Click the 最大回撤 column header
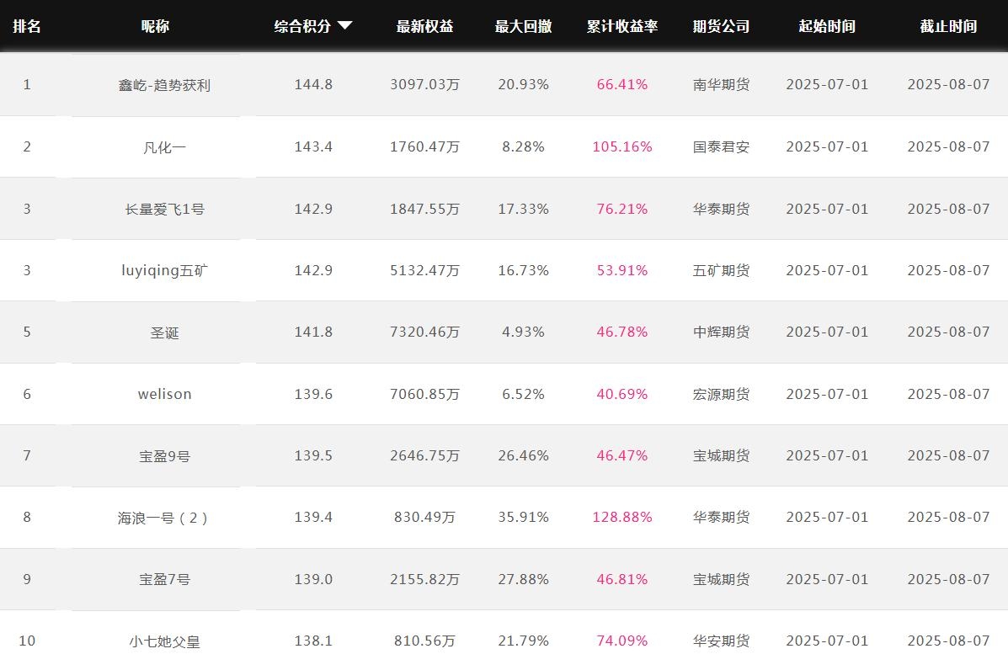Viewport: 1008px width, 670px height. click(523, 26)
